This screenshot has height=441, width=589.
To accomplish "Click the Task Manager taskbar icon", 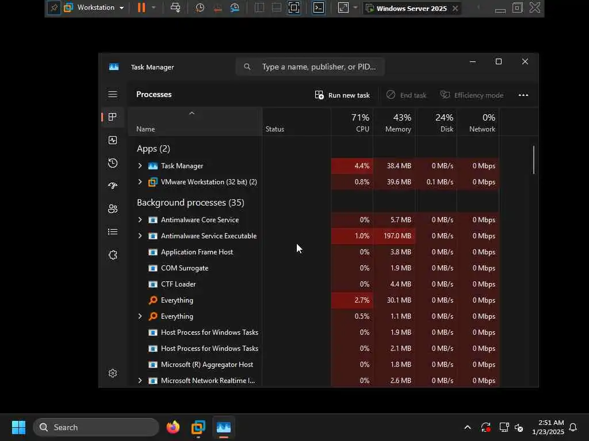I will coord(224,427).
